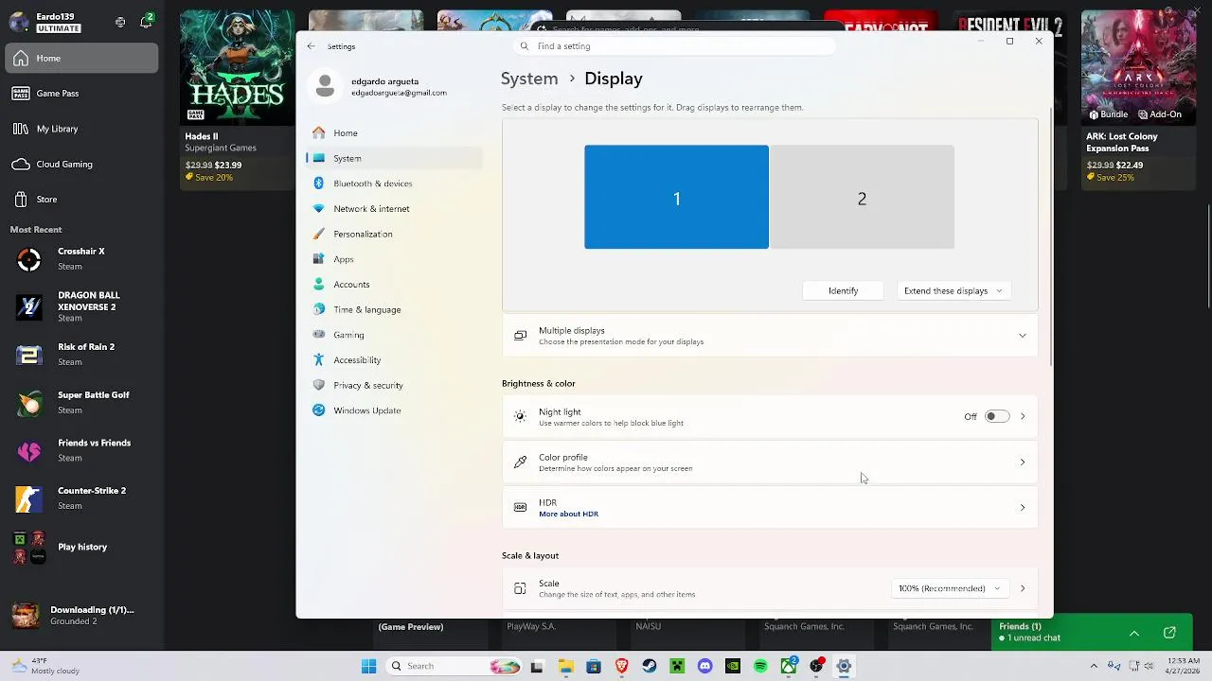Open Dragon Ball Xenoverse 2 from recents

pyautogui.click(x=81, y=306)
